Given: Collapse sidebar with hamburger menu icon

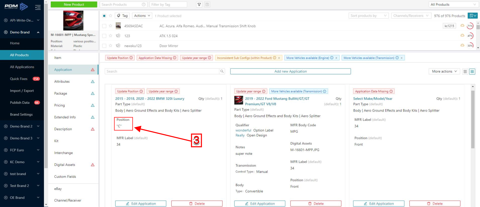Looking at the screenshot, I should tap(38, 7).
